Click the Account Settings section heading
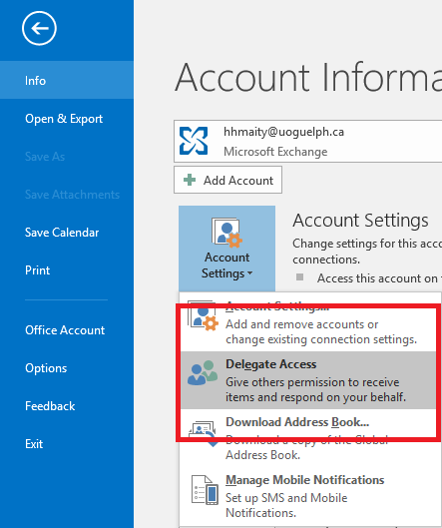This screenshot has height=528, width=442. point(360,221)
